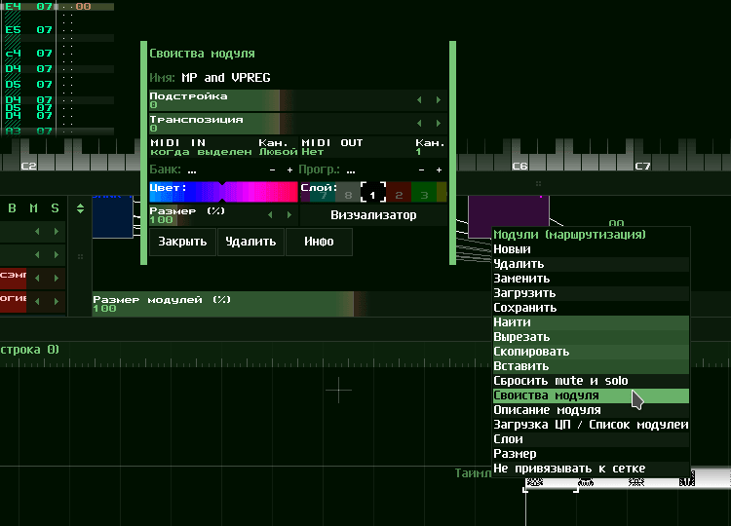Increase the Подстройка value with right arrow

439,99
